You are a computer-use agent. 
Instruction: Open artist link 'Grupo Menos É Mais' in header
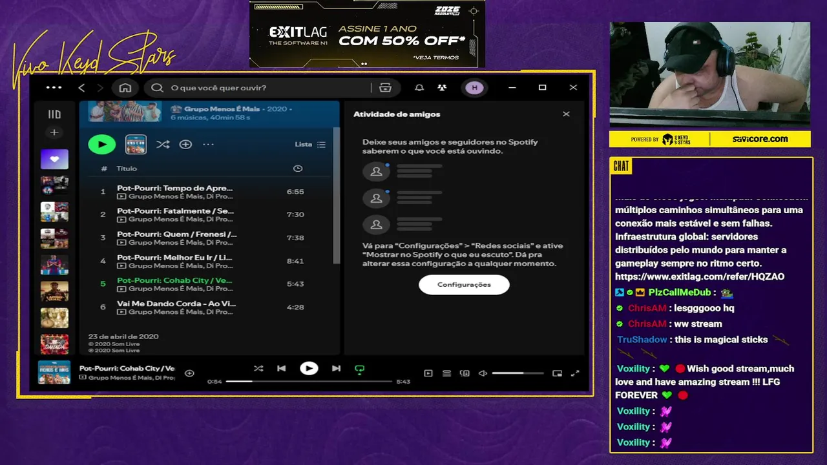click(222, 109)
